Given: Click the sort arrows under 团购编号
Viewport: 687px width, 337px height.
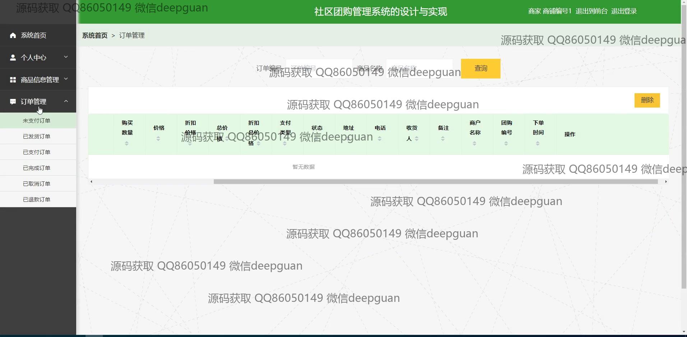Looking at the screenshot, I should [506, 143].
